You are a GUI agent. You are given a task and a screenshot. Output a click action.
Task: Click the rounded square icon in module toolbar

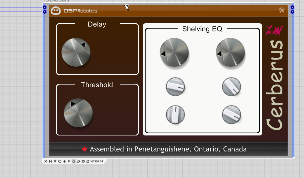point(60,161)
